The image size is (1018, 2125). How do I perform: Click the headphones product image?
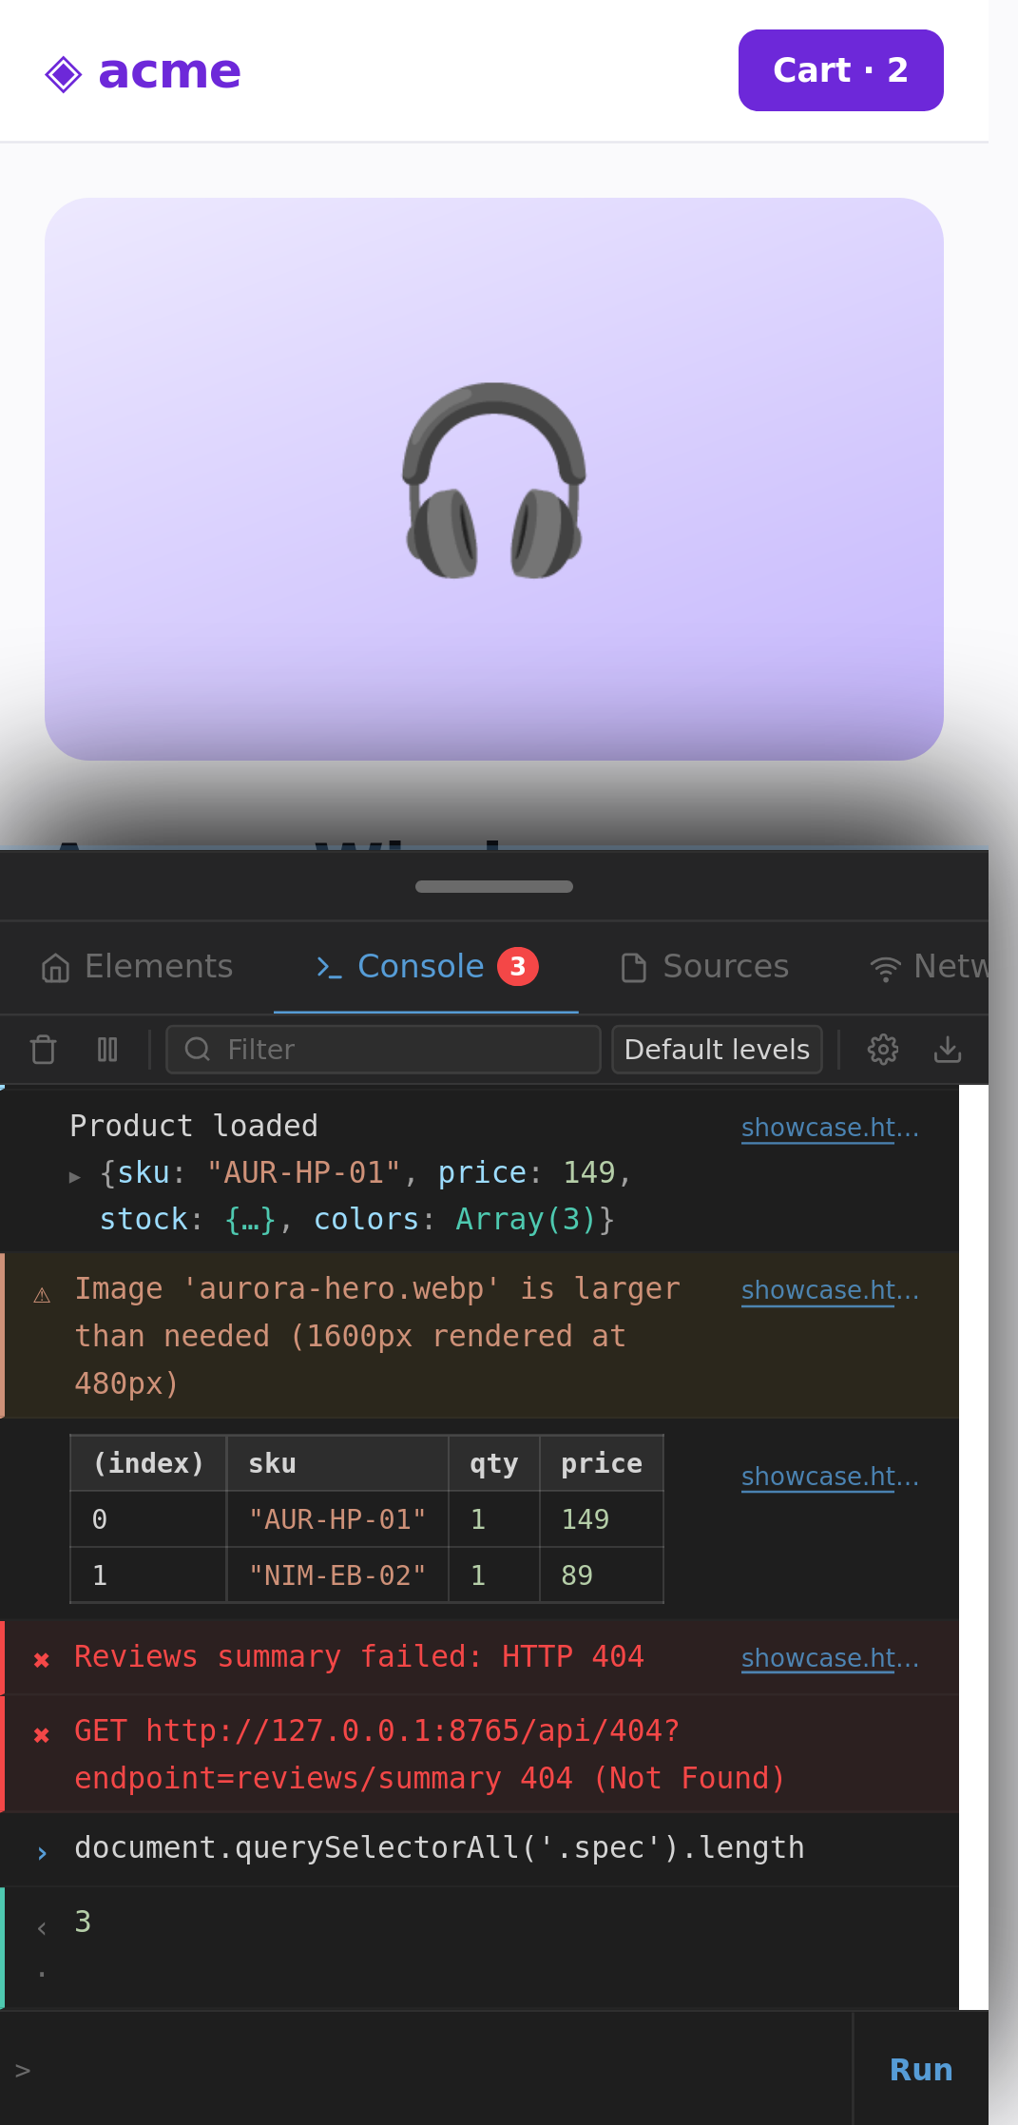493,479
